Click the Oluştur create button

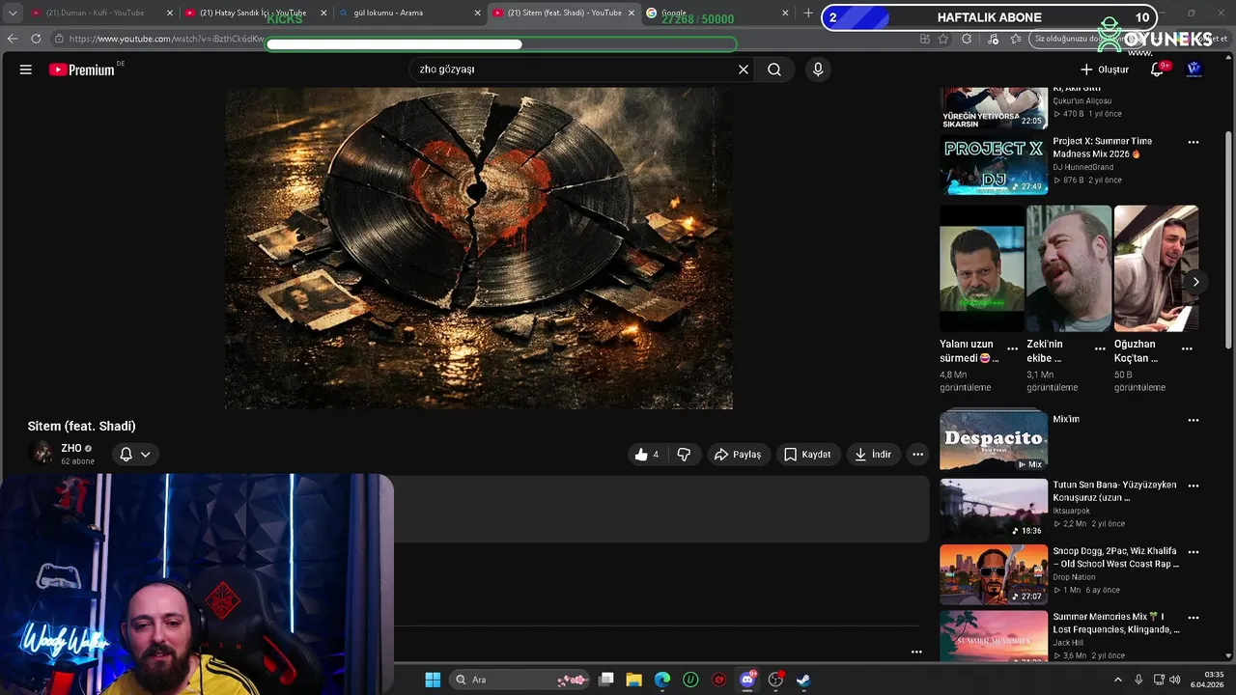pos(1105,69)
